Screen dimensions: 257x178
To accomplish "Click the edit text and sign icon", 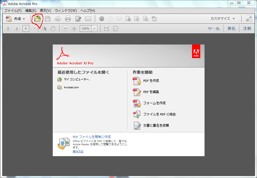I will [78, 19].
